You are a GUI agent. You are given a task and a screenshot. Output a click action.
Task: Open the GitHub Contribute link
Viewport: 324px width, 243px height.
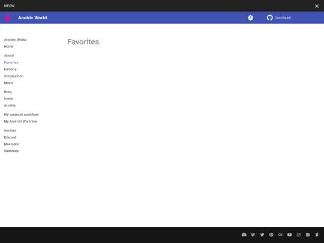[x=279, y=18]
